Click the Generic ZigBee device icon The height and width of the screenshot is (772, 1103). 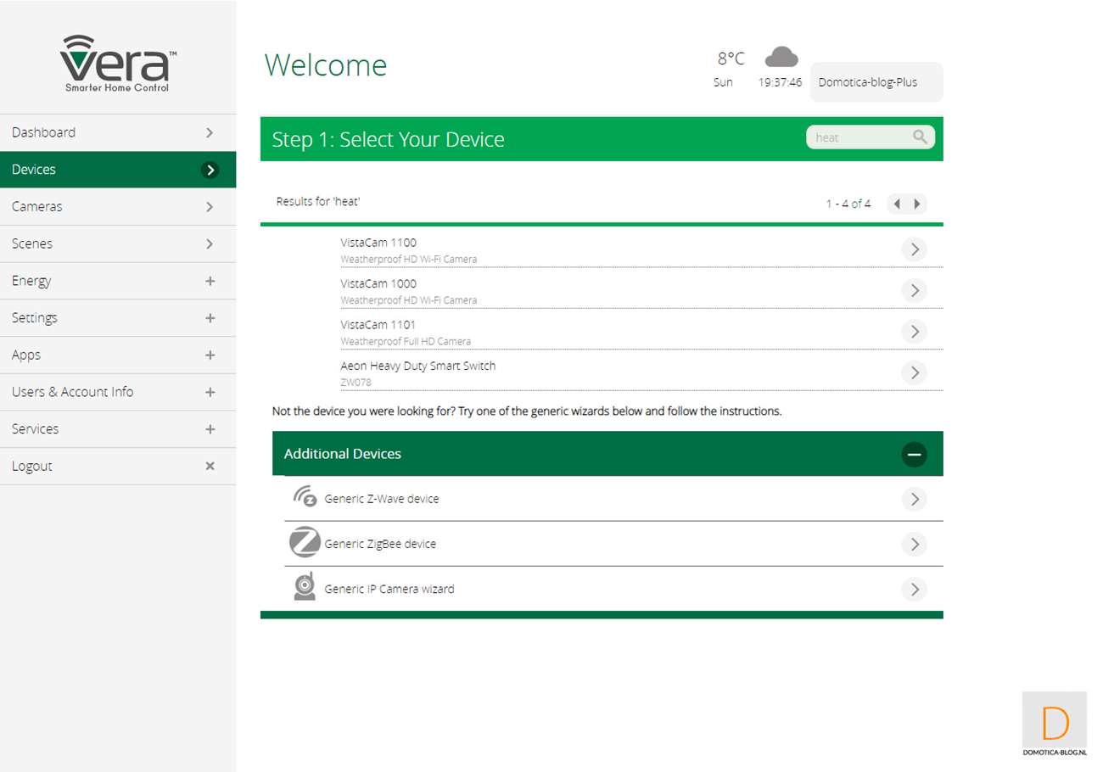305,543
